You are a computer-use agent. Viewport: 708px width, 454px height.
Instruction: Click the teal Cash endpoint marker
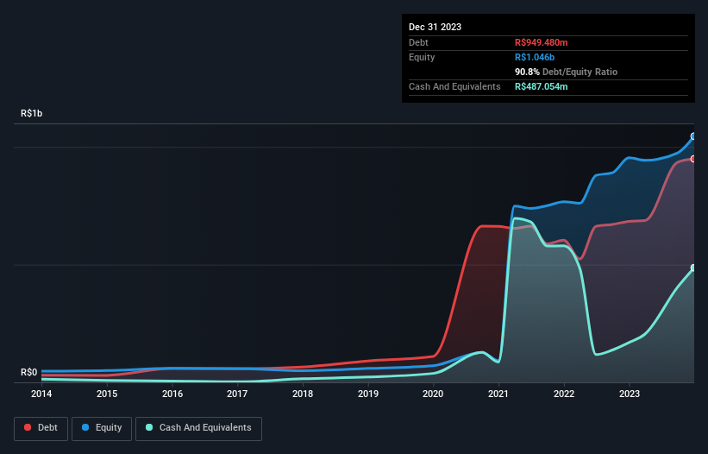tap(693, 268)
